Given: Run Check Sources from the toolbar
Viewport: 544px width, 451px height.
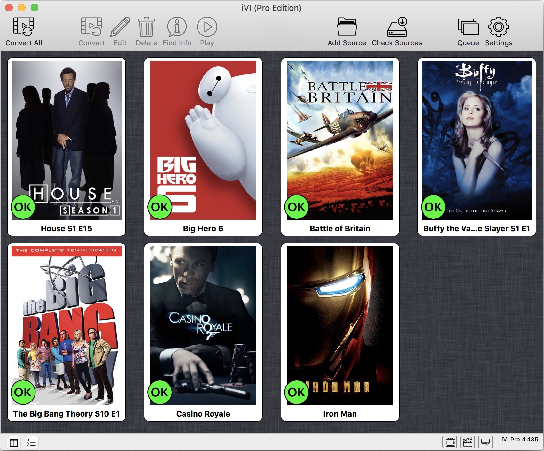Looking at the screenshot, I should (397, 27).
